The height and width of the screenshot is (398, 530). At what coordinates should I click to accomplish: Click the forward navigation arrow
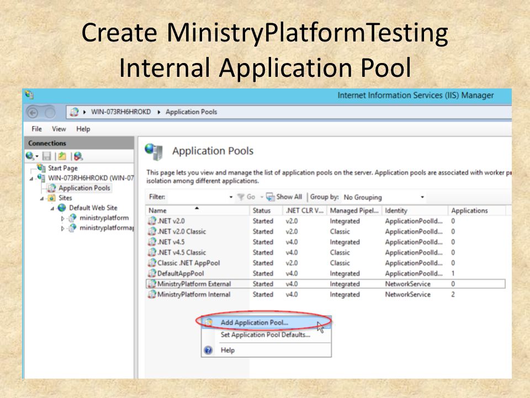(x=50, y=112)
